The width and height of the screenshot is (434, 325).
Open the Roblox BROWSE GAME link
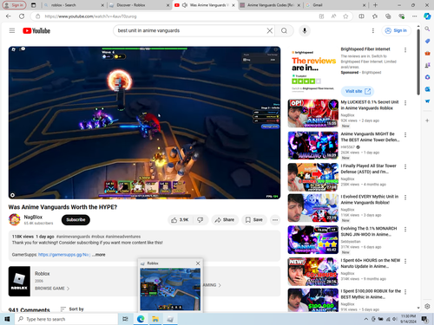click(52, 289)
